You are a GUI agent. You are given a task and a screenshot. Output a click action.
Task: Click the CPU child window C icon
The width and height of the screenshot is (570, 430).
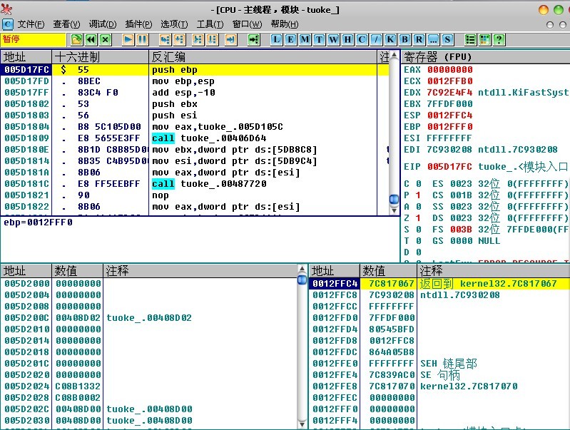pyautogui.click(x=8, y=24)
